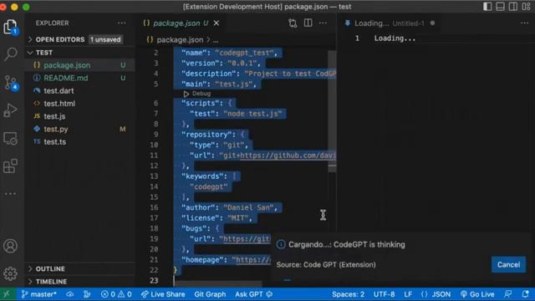Split the package.json editor right
This screenshot has height=301, width=535.
(308, 23)
